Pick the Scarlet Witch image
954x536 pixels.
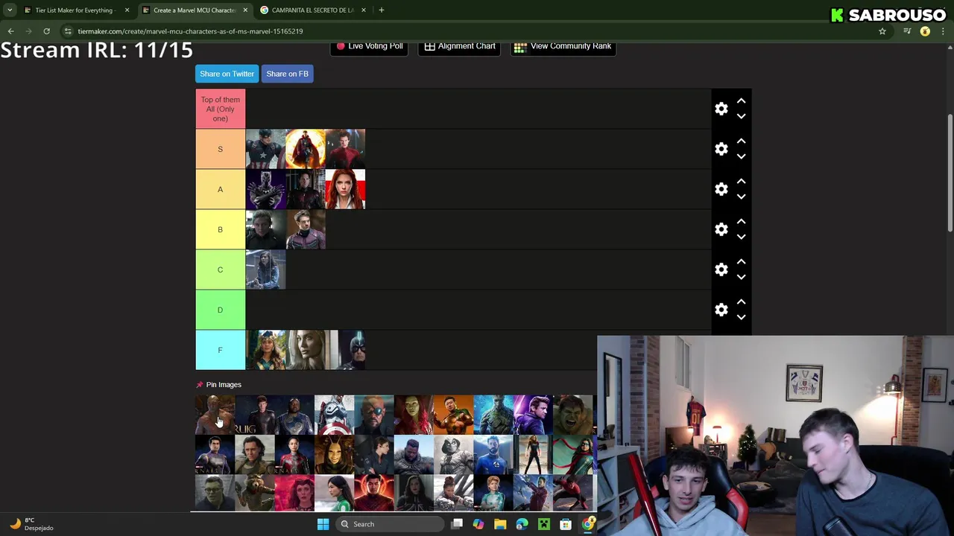pos(294,493)
